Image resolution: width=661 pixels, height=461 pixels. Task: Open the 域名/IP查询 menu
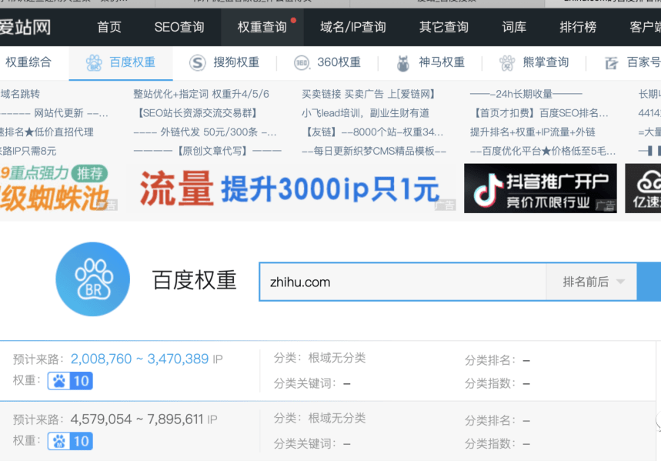[x=353, y=27]
